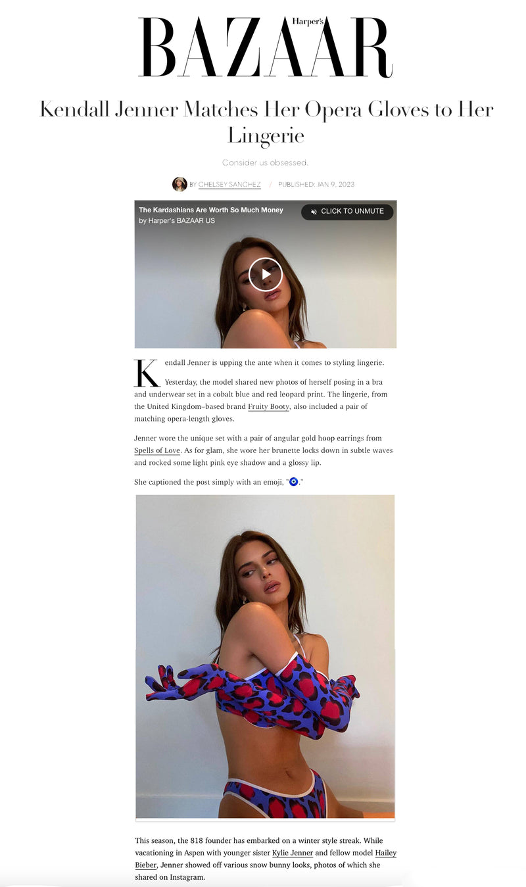Start the video with the play button
Screen dimensions: 526x887
(266, 274)
